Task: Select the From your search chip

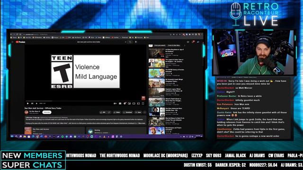Action: pos(160,45)
